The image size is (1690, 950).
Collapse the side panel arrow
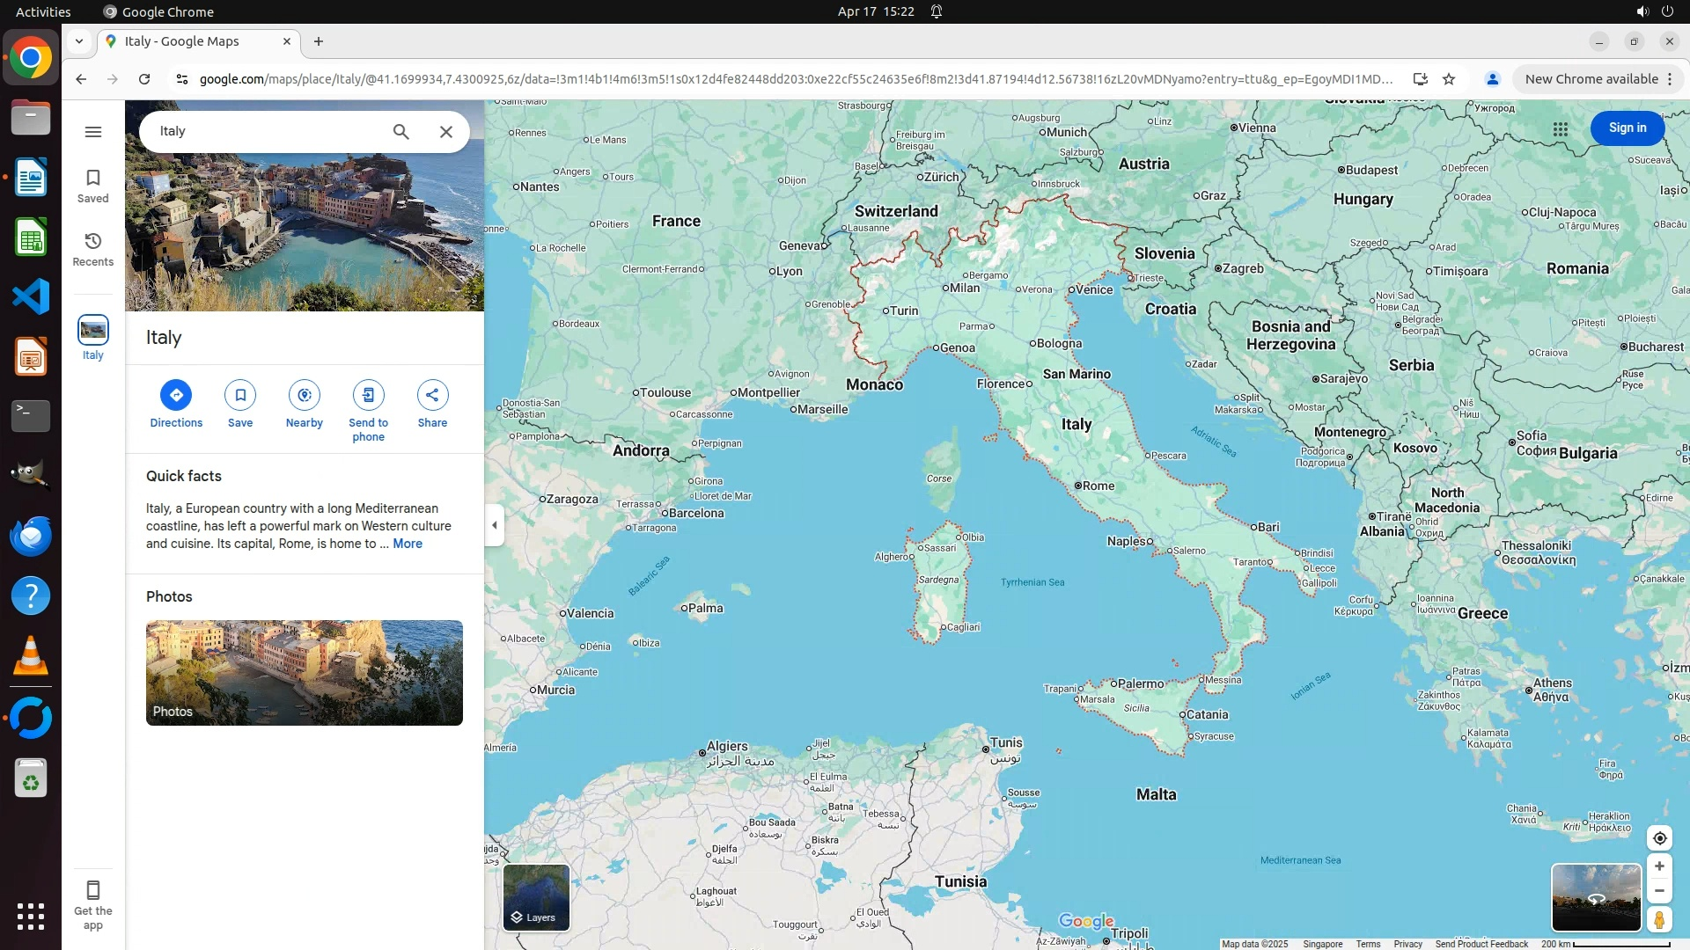coord(495,525)
